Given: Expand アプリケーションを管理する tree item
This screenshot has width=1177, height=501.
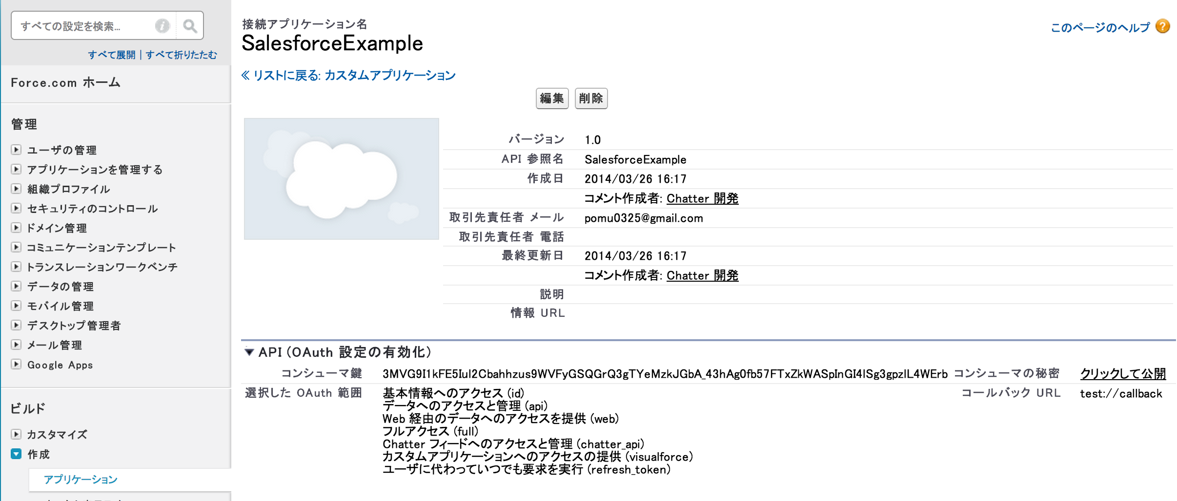Looking at the screenshot, I should [16, 170].
